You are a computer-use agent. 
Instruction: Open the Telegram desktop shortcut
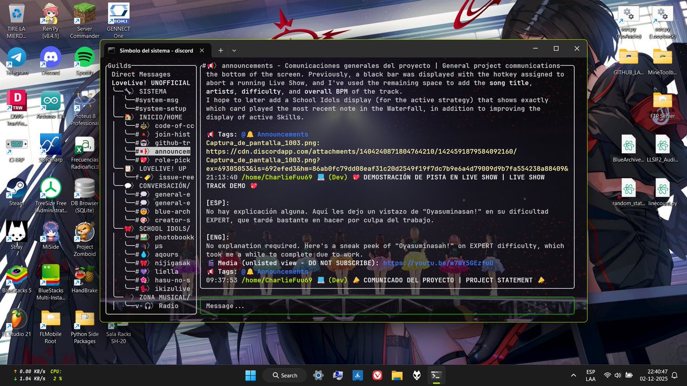pyautogui.click(x=17, y=61)
